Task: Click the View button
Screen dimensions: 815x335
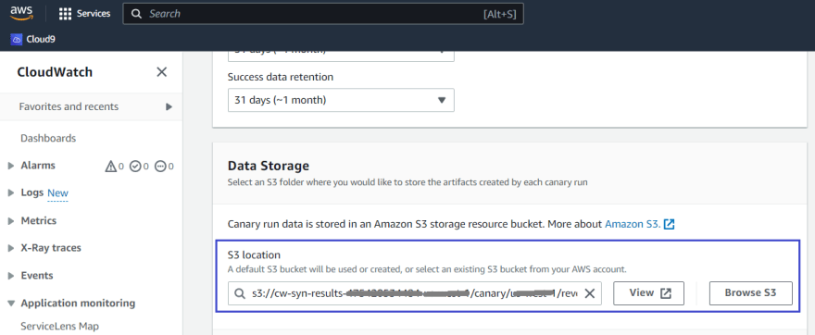Action: [x=648, y=293]
